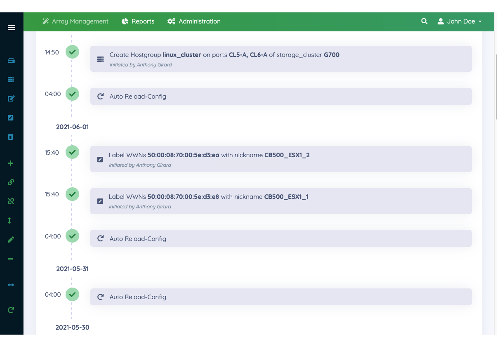Click the hard drive icon in sidebar
The image size is (497, 347).
click(x=11, y=61)
